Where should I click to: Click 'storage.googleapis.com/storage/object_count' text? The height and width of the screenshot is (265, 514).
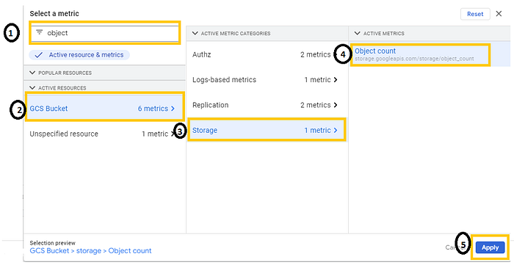click(414, 59)
